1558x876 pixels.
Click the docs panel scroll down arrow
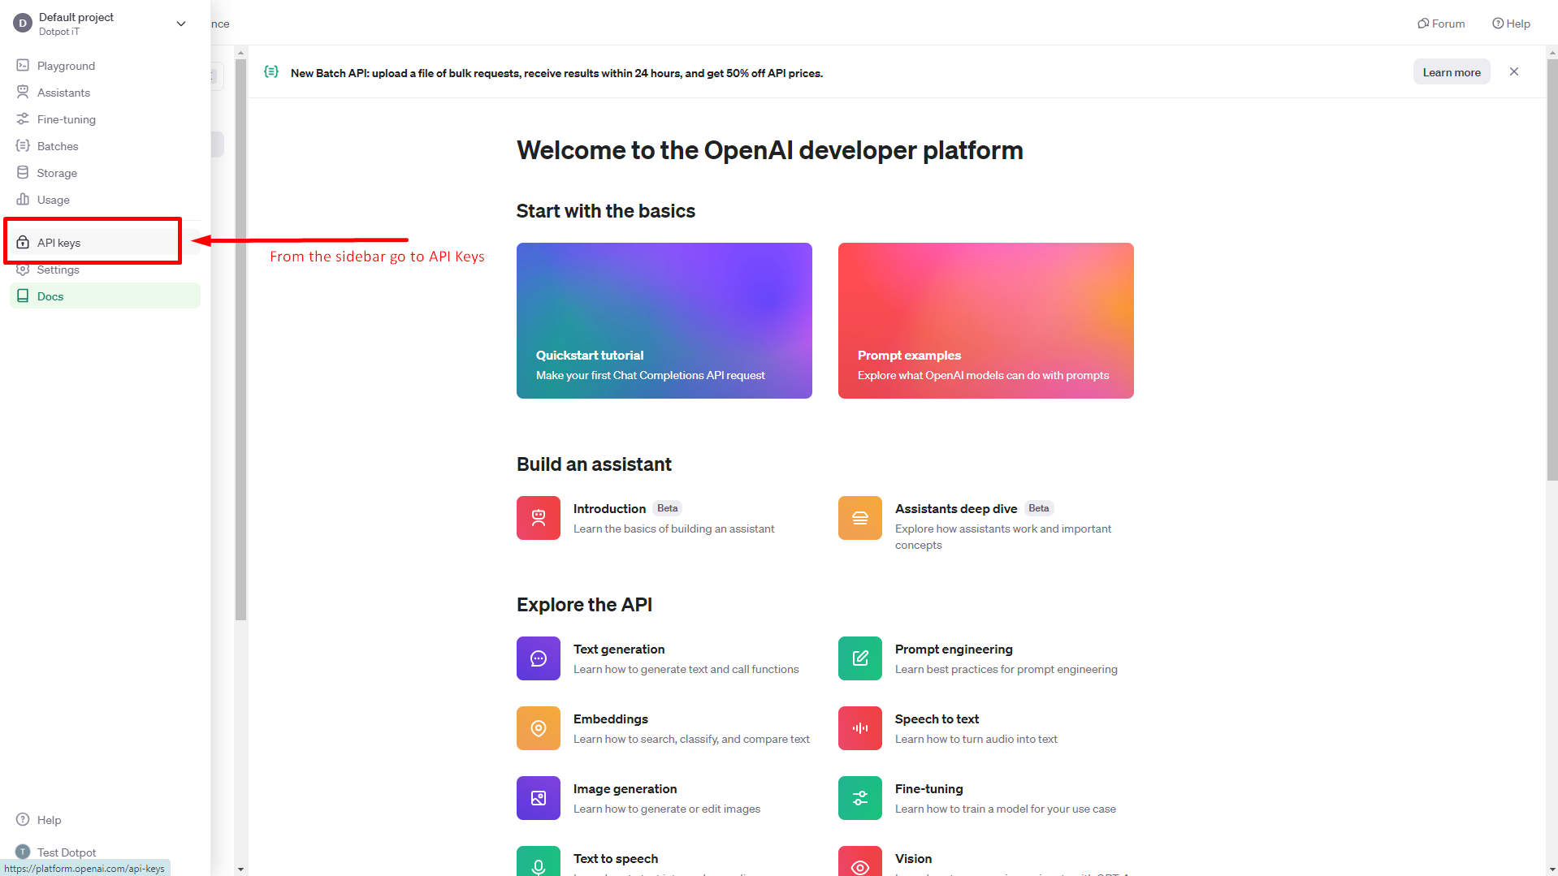[240, 869]
